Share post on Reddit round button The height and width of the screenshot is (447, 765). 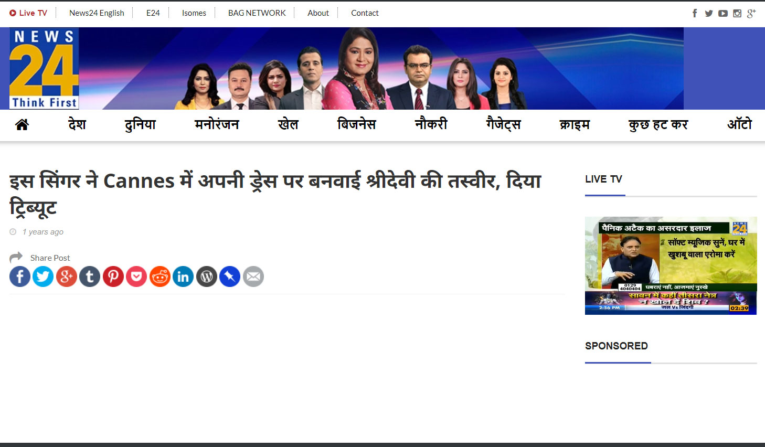click(160, 276)
